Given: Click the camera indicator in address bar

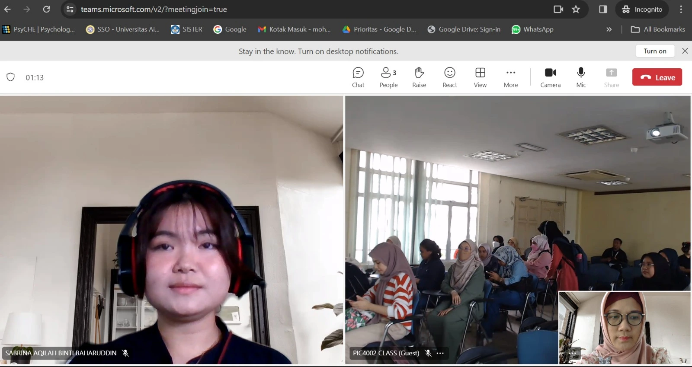Looking at the screenshot, I should click(x=558, y=9).
